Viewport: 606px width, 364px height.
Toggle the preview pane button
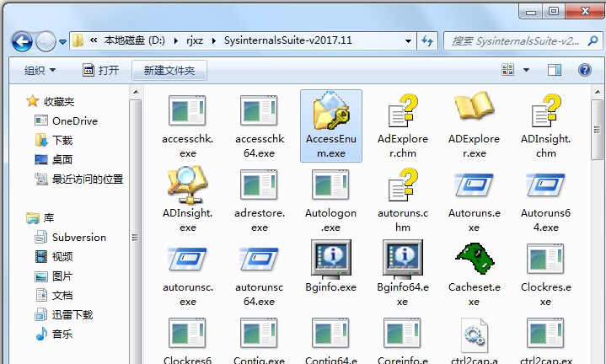(x=555, y=70)
